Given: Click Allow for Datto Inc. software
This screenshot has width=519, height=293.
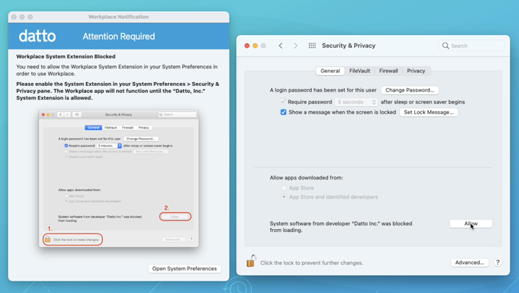Looking at the screenshot, I should (471, 224).
